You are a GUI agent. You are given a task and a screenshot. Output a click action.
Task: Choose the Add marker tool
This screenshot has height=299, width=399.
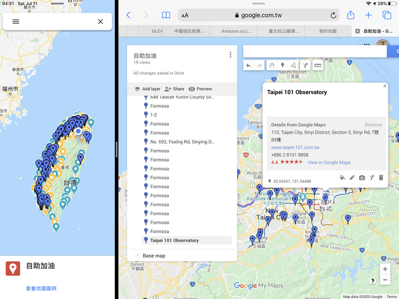tap(283, 65)
